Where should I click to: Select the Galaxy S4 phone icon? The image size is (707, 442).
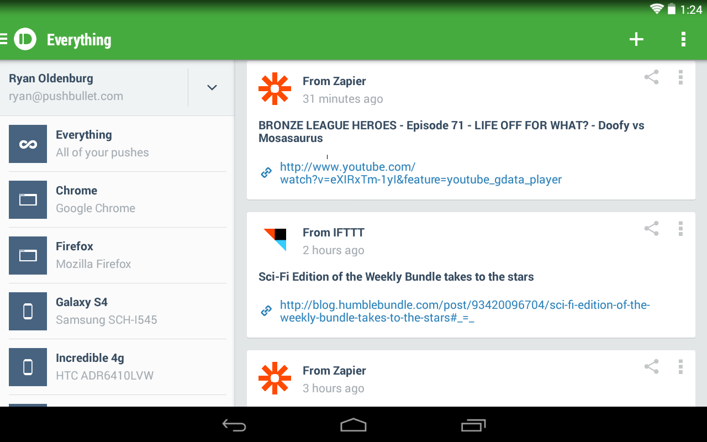(28, 311)
